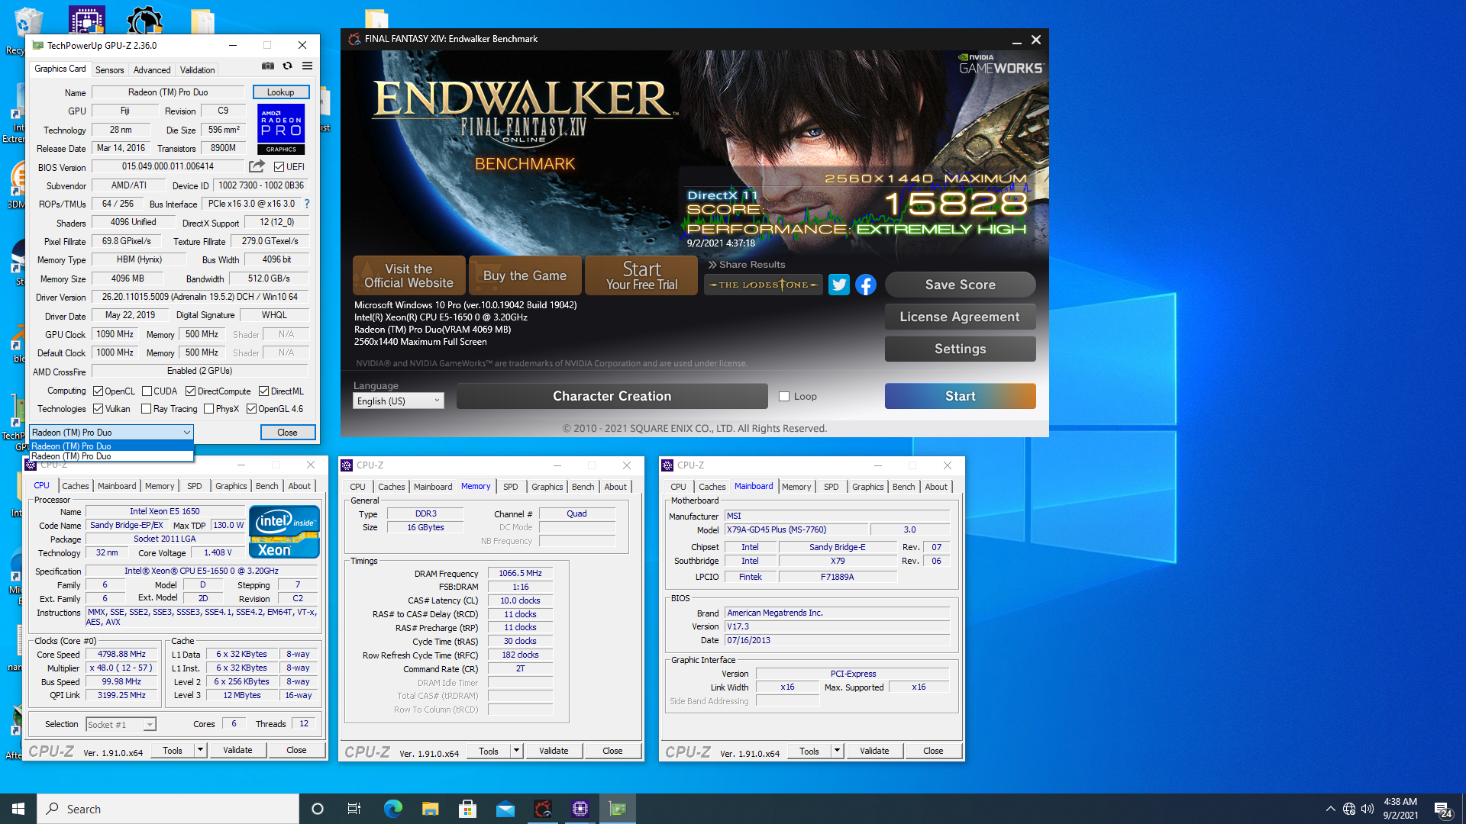The image size is (1466, 824).
Task: Click the Twitter bird icon in benchmark
Action: pos(838,285)
